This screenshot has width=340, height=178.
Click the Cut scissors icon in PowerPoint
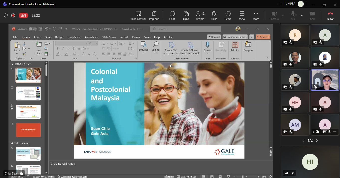tap(24, 44)
